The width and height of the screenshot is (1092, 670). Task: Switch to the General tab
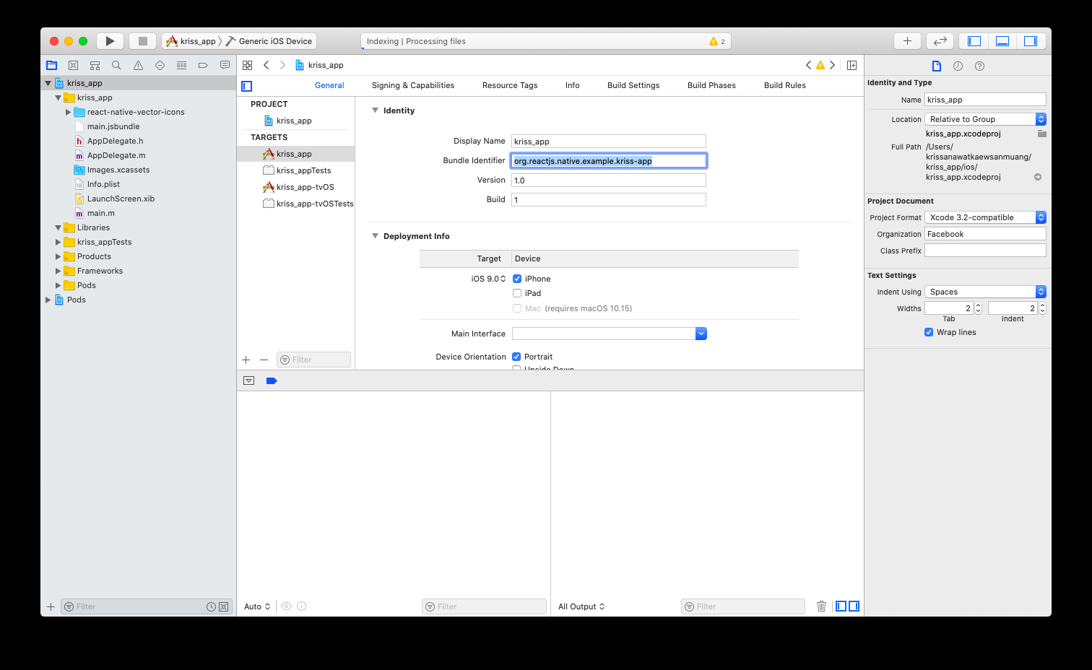click(329, 85)
